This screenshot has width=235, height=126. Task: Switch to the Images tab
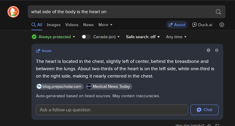click(54, 25)
